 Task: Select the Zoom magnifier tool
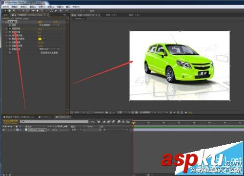tap(14, 11)
